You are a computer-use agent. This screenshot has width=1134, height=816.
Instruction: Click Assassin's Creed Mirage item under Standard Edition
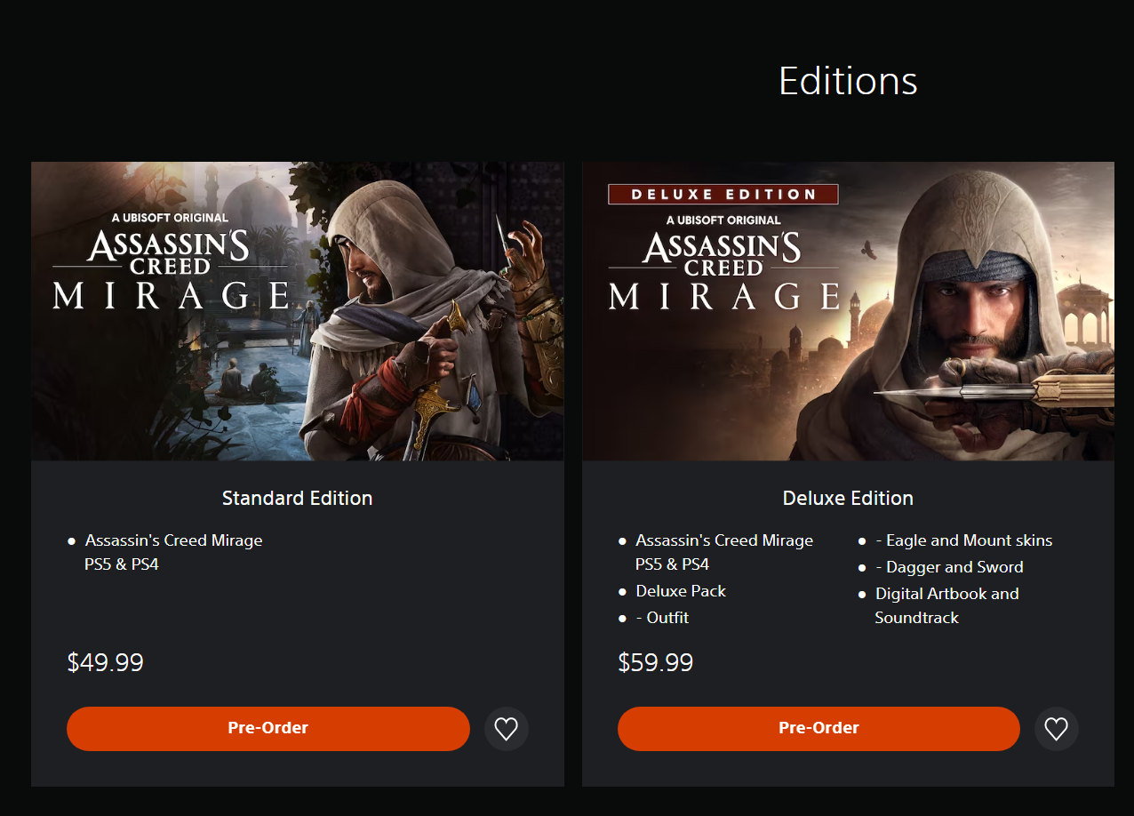(x=173, y=540)
